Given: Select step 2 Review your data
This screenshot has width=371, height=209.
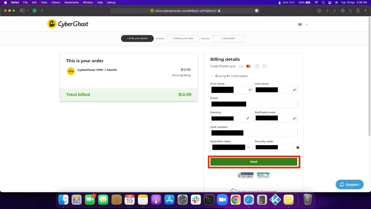Looking at the screenshot, I should pos(183,38).
